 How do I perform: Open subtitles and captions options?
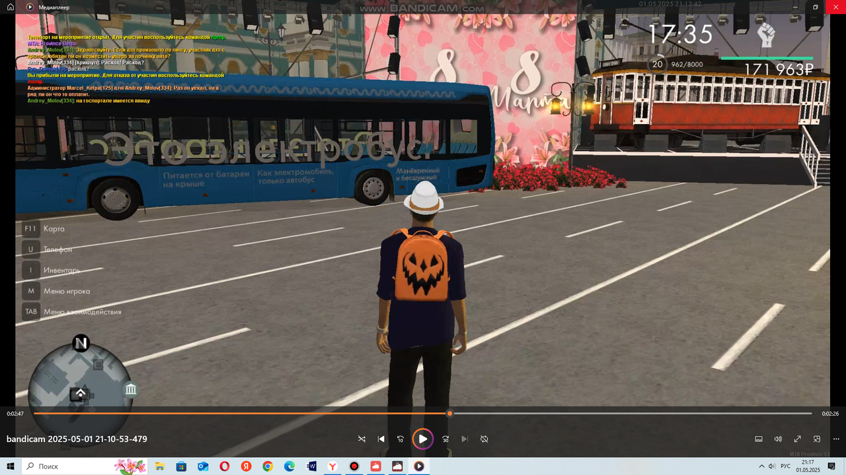click(x=759, y=439)
